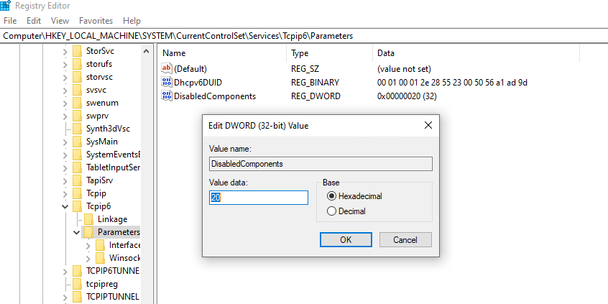Viewport: 608px width, 304px height.
Task: Select the Decimal base option
Action: [x=331, y=211]
